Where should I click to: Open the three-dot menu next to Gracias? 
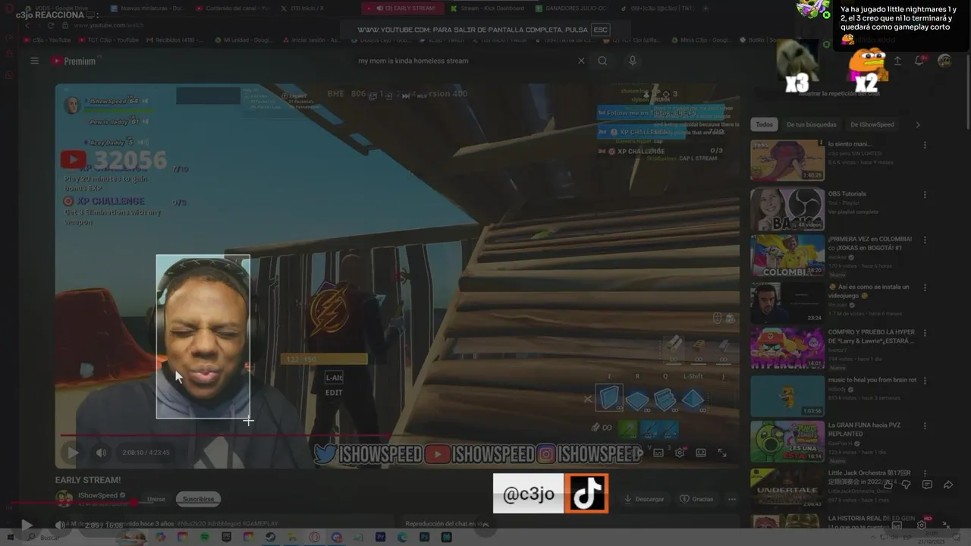pyautogui.click(x=732, y=499)
